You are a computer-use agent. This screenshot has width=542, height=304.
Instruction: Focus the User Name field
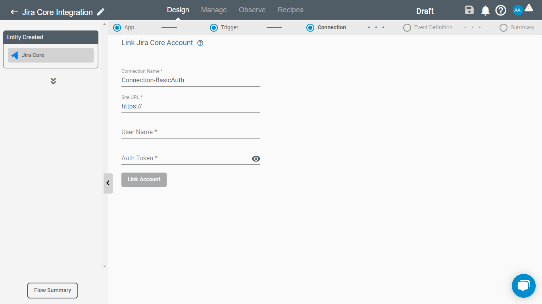click(191, 132)
